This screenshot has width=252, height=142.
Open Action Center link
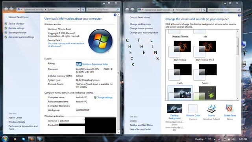(x=15, y=118)
